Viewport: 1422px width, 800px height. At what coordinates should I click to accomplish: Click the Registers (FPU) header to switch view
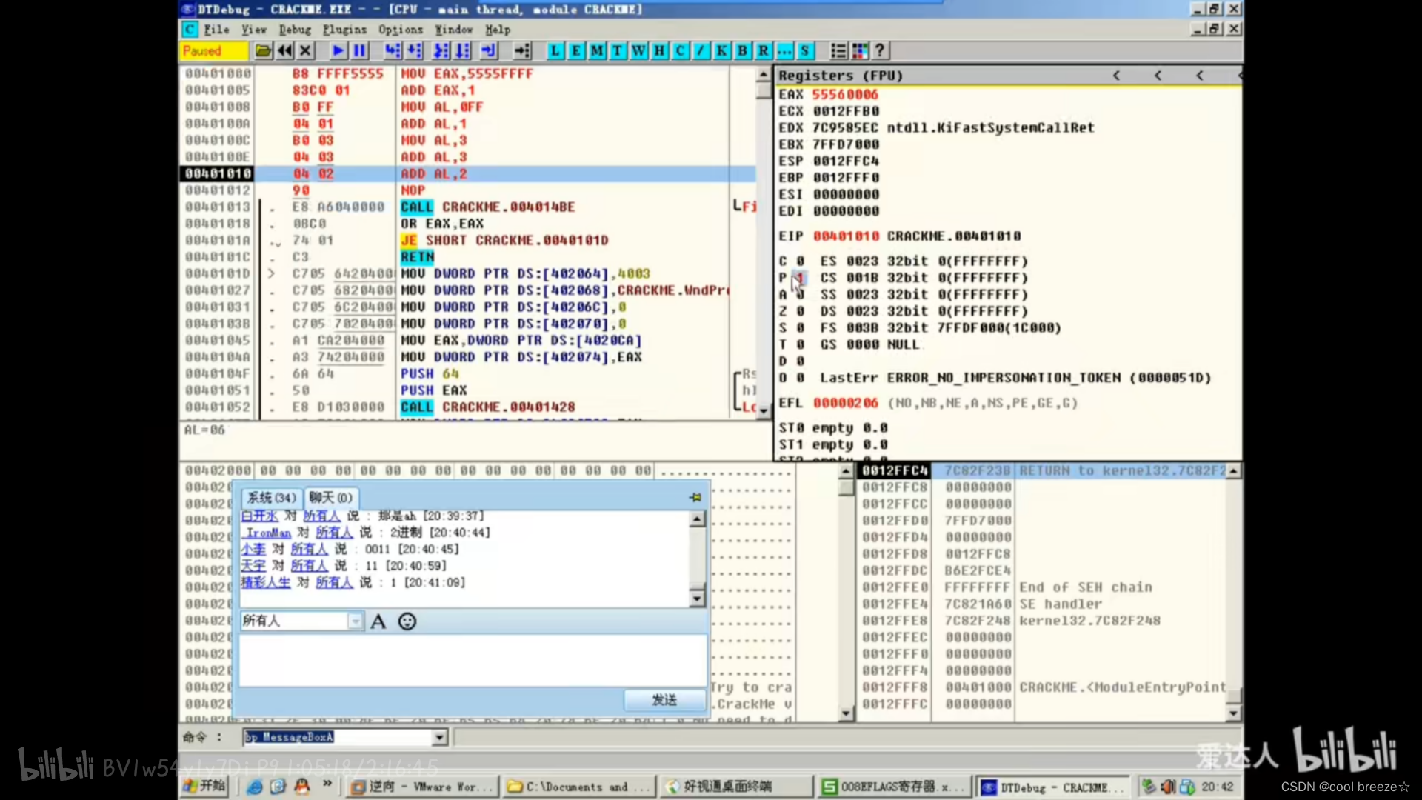(x=840, y=76)
